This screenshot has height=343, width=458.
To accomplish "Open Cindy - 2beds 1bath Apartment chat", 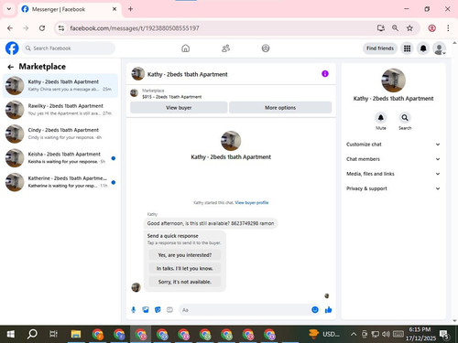I will [x=60, y=134].
